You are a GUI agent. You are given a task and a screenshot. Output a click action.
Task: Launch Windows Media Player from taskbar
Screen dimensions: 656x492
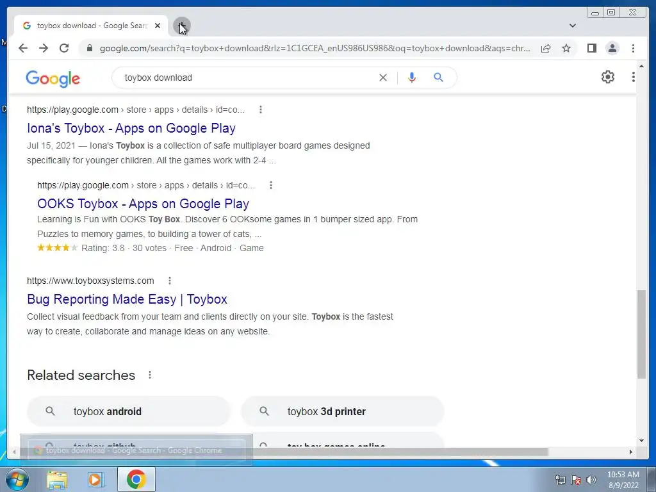(x=95, y=479)
